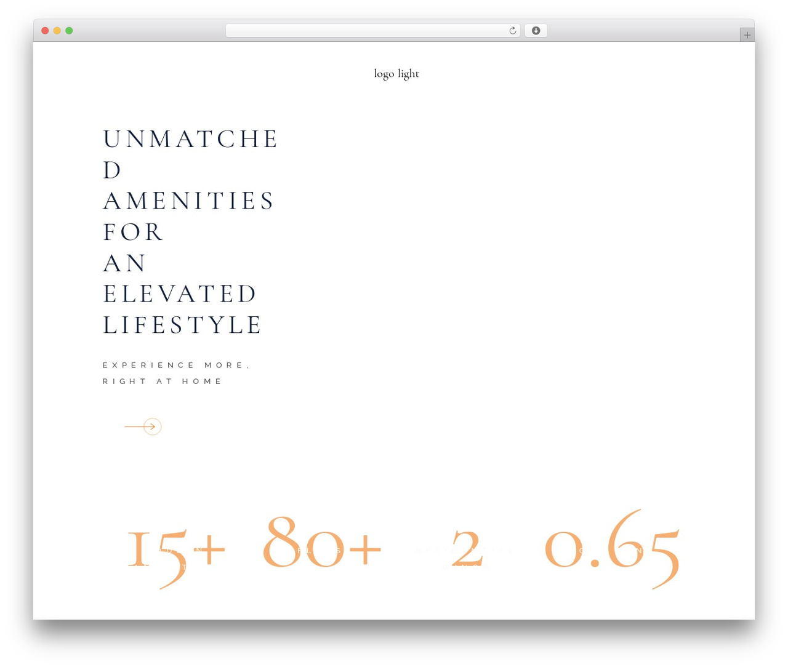788x667 pixels.
Task: Add a new tab with the plus button
Action: pos(747,35)
